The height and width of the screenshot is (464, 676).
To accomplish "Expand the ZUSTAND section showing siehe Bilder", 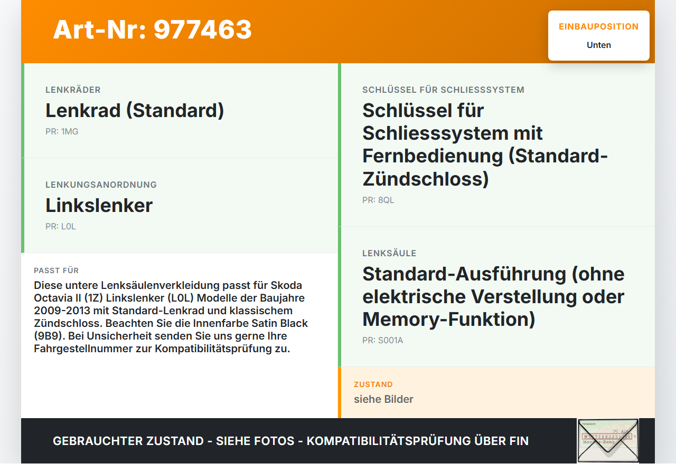I will (496, 393).
